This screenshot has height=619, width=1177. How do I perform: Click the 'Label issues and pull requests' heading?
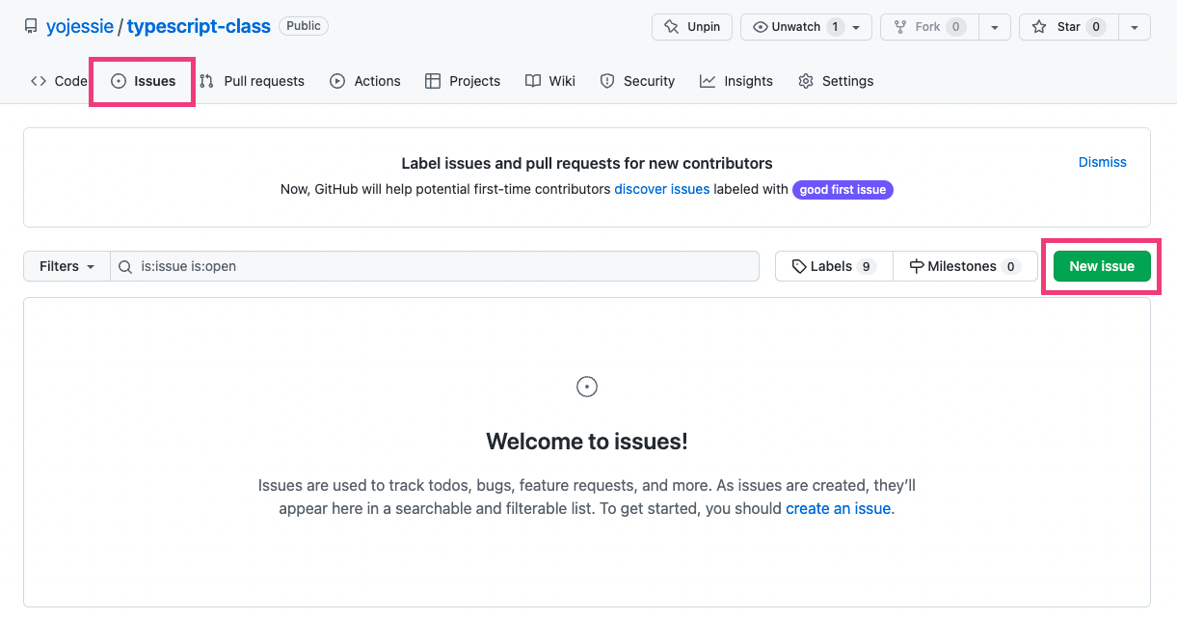pyautogui.click(x=587, y=163)
